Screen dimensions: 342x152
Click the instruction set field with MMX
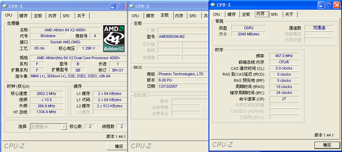tap(78, 76)
